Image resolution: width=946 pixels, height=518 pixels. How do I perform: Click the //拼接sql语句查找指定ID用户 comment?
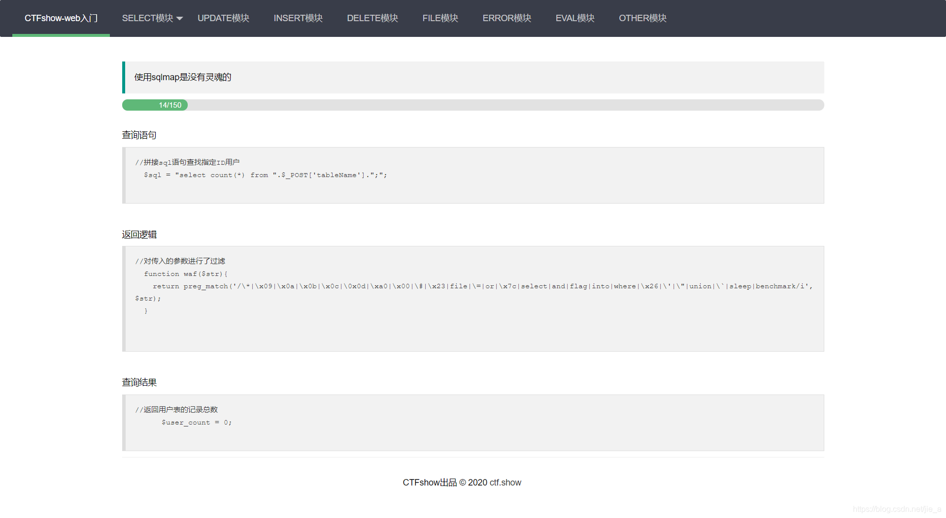(187, 162)
